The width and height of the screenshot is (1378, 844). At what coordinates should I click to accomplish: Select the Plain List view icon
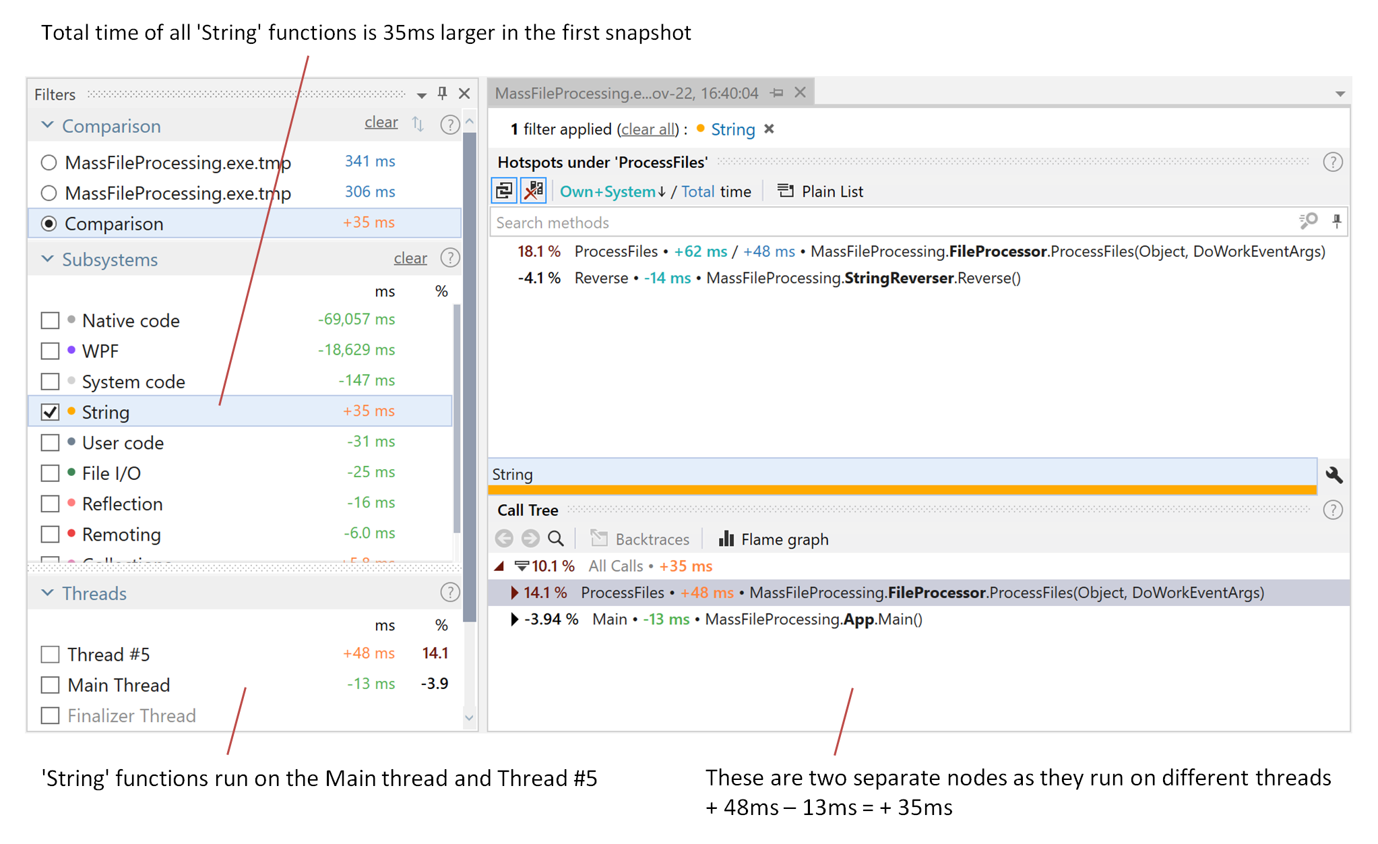click(786, 191)
